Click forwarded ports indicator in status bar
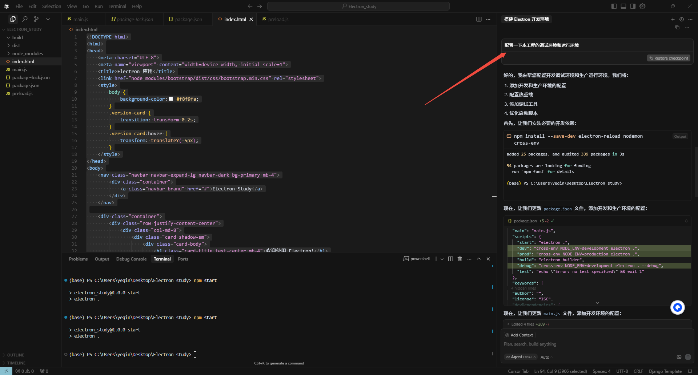Viewport: 698px width, 375px height. 44,371
